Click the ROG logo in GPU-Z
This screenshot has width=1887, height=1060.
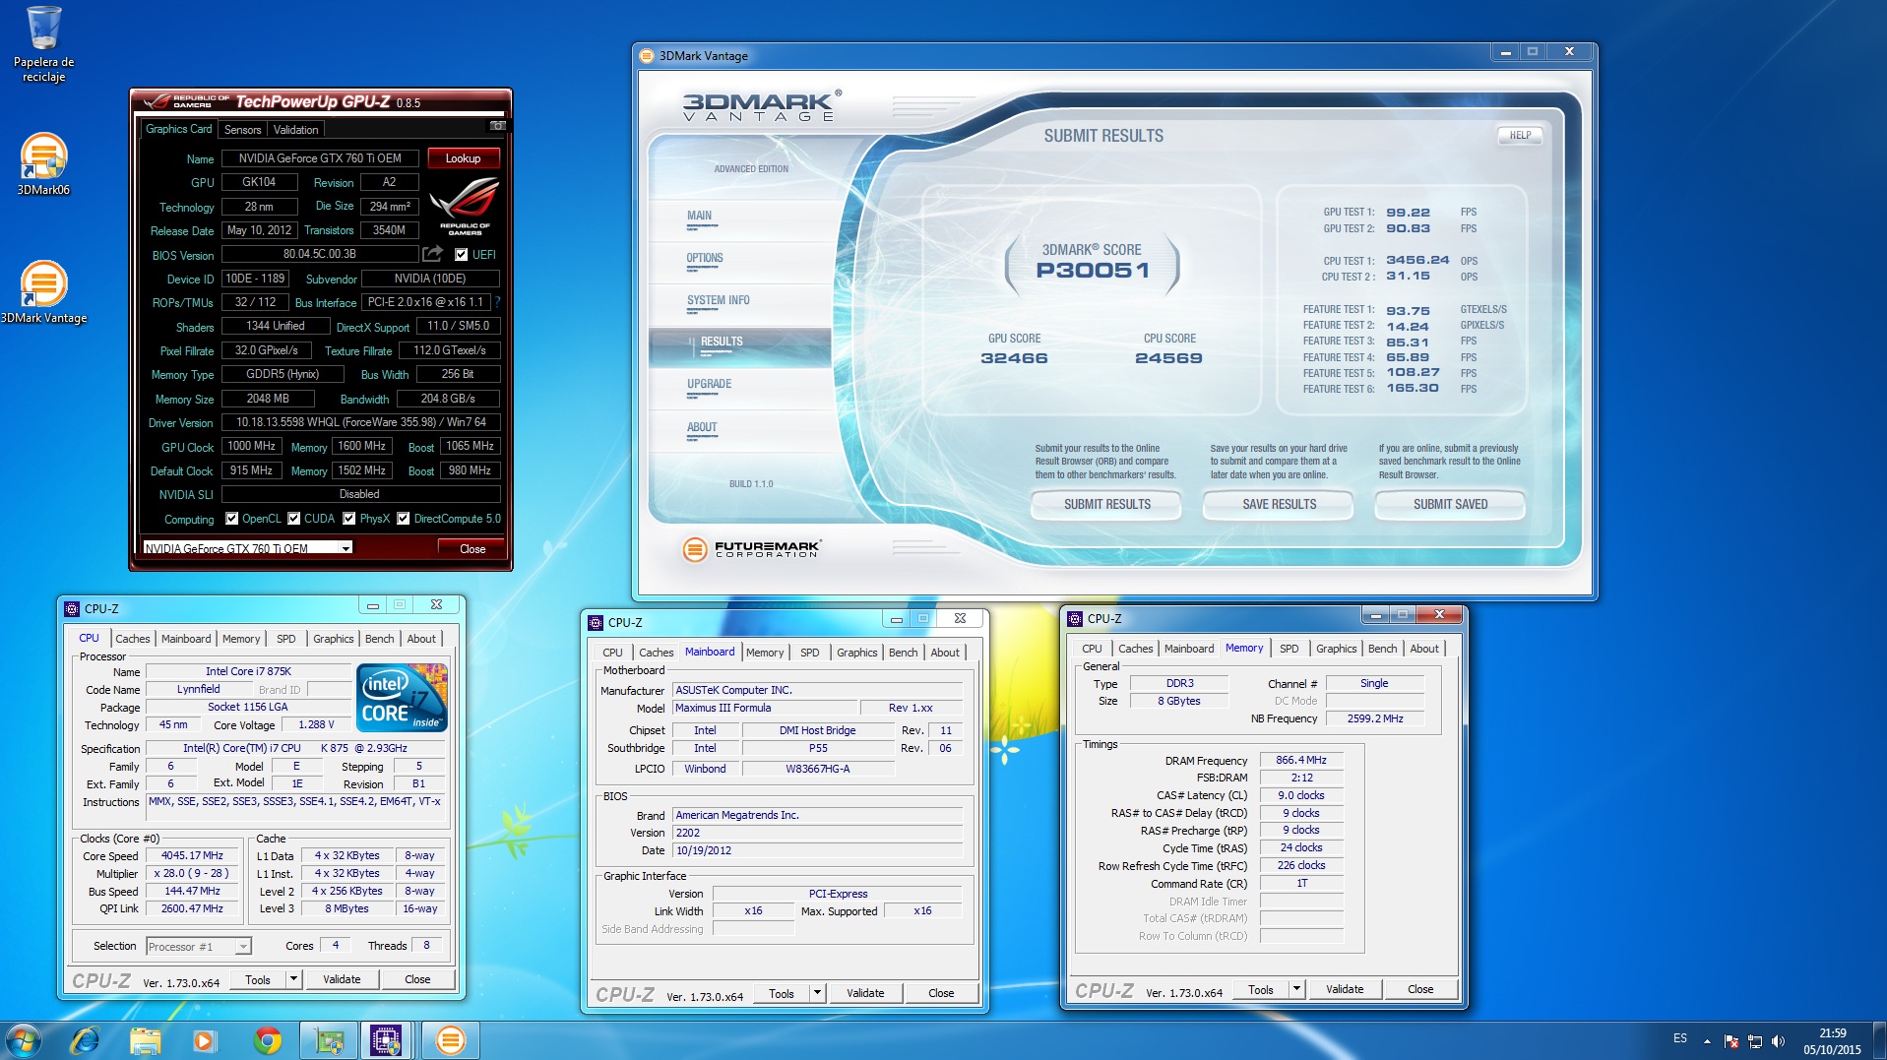465,206
